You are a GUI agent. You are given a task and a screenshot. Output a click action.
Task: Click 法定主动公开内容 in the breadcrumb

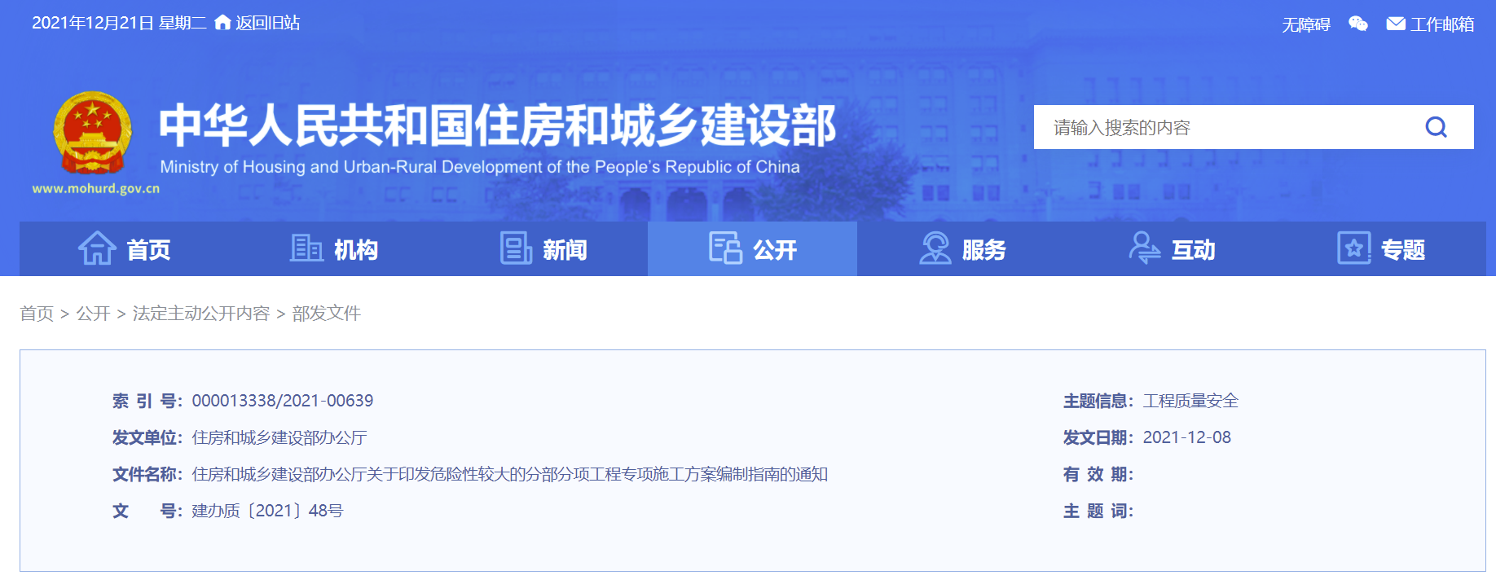[200, 314]
